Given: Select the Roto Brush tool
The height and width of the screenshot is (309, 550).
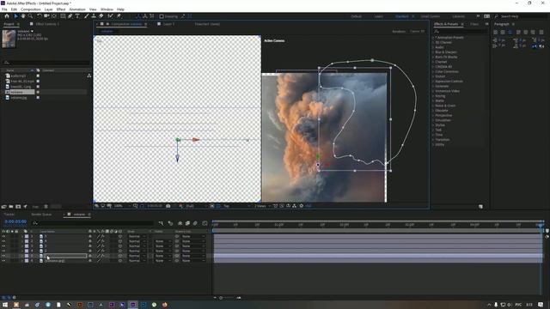Looking at the screenshot, I should click(x=111, y=16).
